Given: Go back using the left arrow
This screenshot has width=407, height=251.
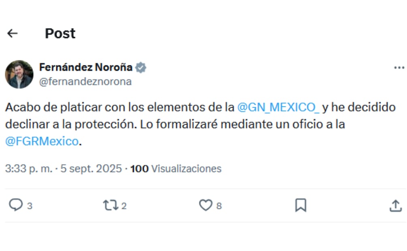Looking at the screenshot, I should pyautogui.click(x=13, y=33).
